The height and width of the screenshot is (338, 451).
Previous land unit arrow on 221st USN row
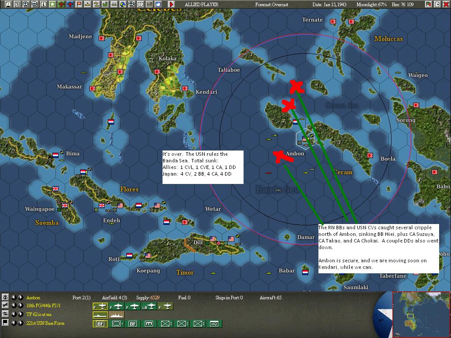click(14, 323)
